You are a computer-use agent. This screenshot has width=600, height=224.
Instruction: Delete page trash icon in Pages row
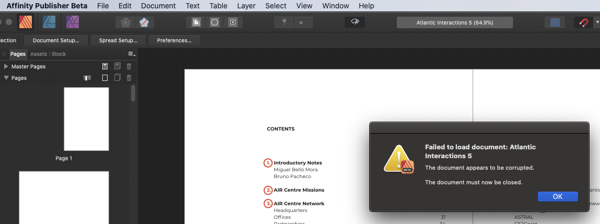129,78
